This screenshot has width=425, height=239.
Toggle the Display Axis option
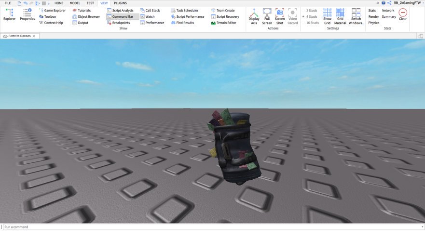point(254,16)
